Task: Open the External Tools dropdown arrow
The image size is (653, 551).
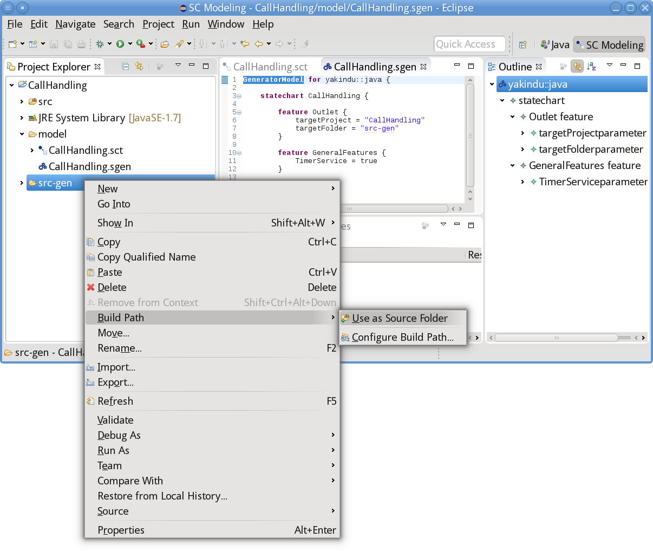Action: 151,44
